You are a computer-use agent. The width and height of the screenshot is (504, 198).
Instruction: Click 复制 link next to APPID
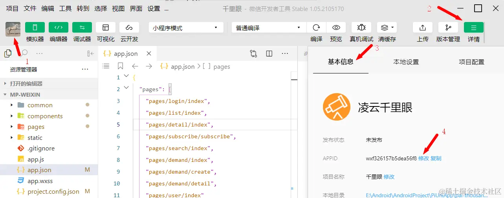(436, 158)
